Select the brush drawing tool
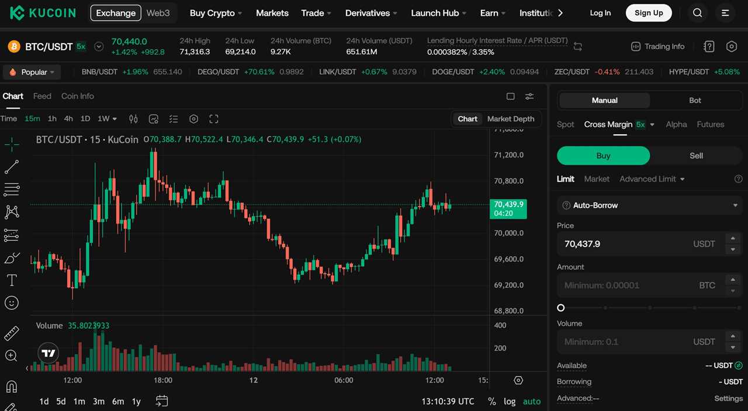 pyautogui.click(x=12, y=258)
